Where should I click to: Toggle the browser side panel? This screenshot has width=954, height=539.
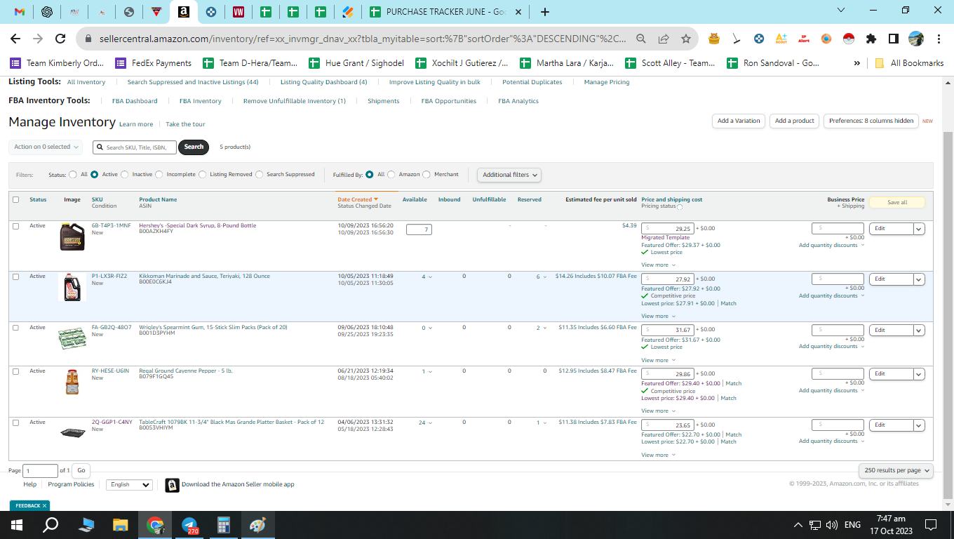[894, 39]
